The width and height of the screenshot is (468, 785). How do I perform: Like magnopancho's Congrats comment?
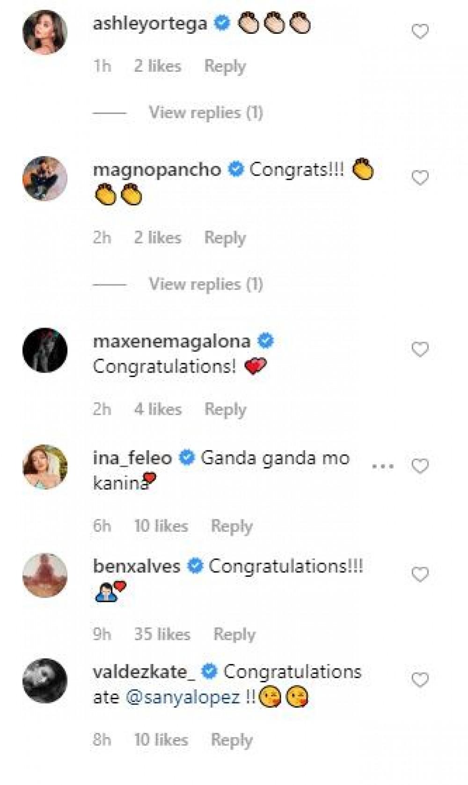tap(420, 178)
